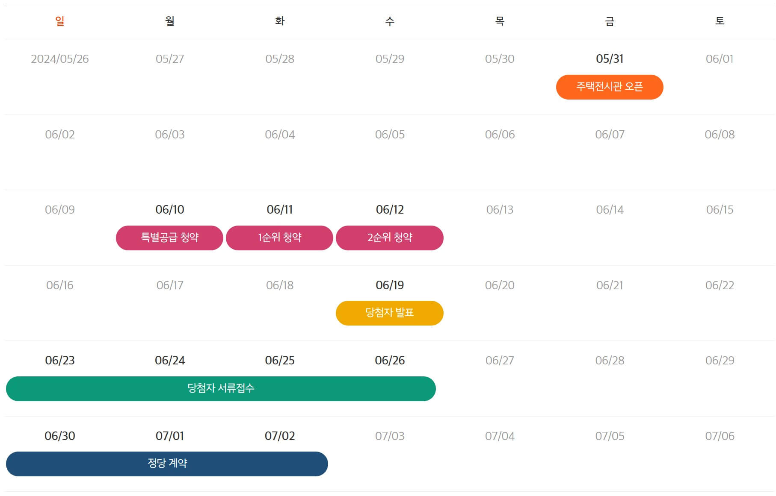Open the 2순위 청약 event on 06/12
This screenshot has width=776, height=496.
pos(390,238)
